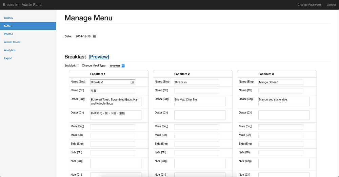
Task: Open Analytics in the sidebar
Action: coord(10,50)
